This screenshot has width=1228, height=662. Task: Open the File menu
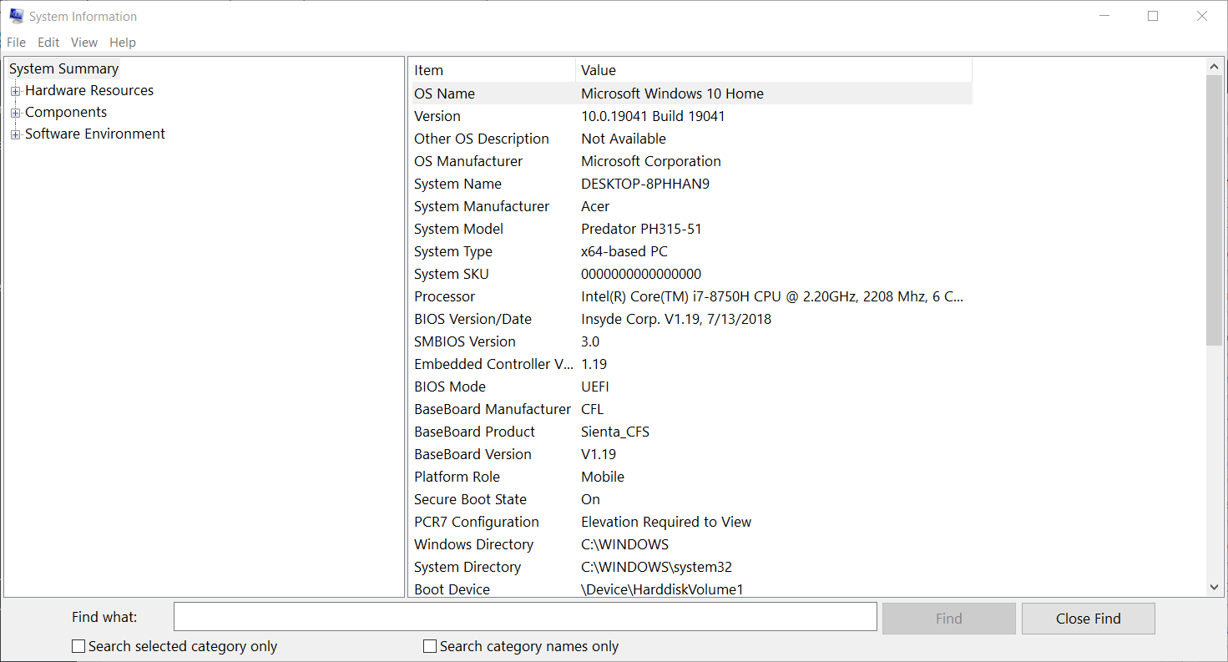(x=16, y=42)
